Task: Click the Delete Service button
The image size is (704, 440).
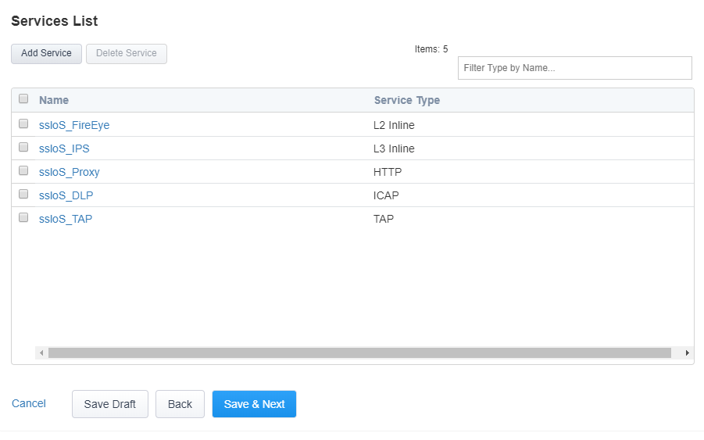Action: click(x=126, y=53)
